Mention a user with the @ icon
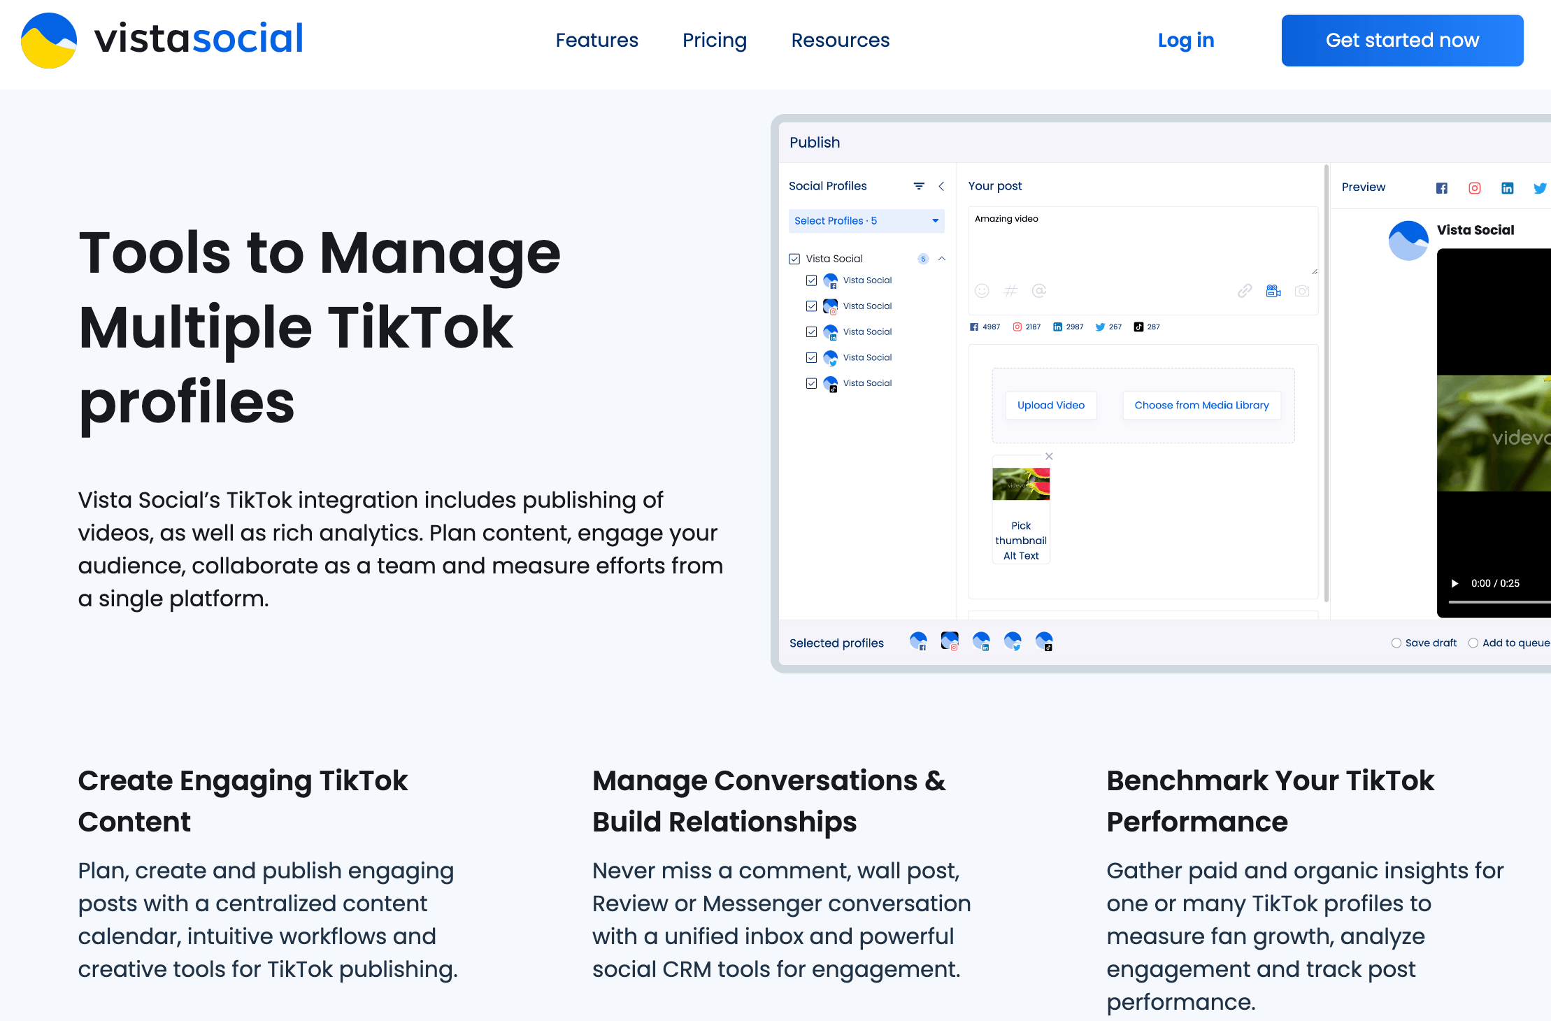The height and width of the screenshot is (1021, 1551). [x=1039, y=291]
